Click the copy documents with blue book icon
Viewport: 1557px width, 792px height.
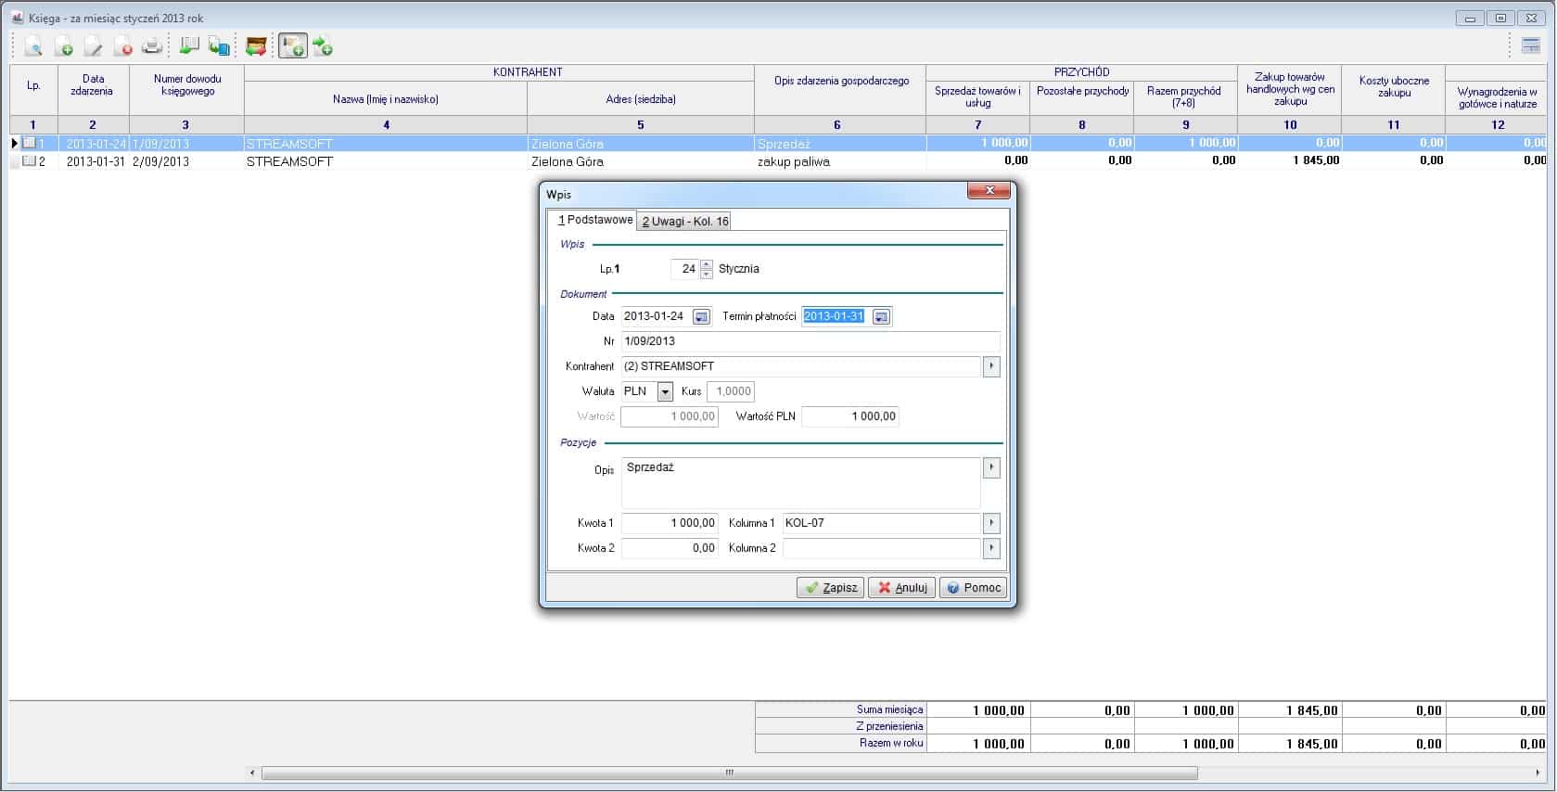(x=219, y=45)
